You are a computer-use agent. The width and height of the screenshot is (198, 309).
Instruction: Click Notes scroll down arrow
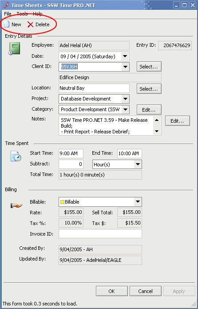[x=157, y=131]
